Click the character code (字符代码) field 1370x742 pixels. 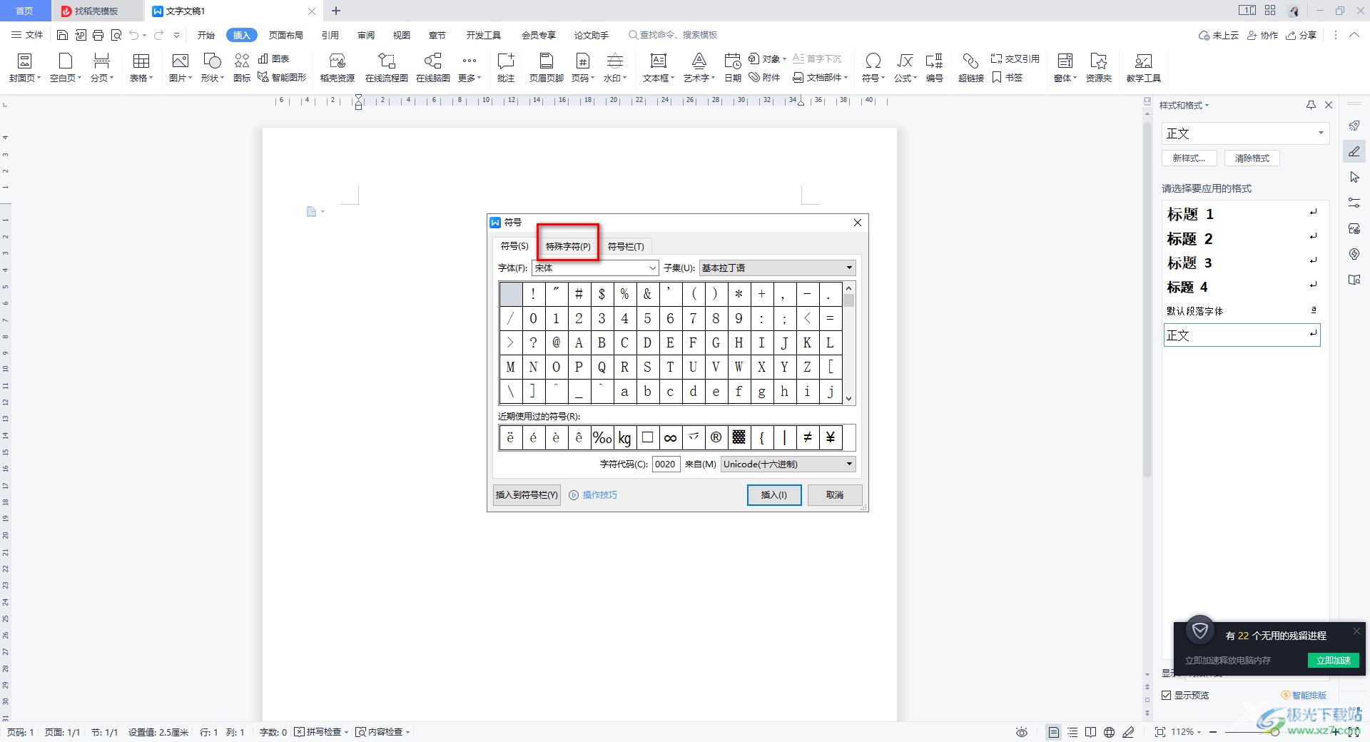(666, 464)
